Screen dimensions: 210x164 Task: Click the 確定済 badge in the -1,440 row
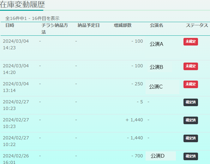point(190,138)
